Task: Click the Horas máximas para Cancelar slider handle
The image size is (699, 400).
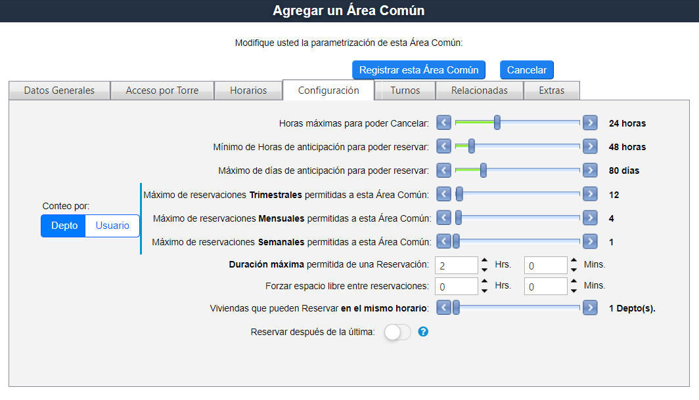Action: [497, 123]
